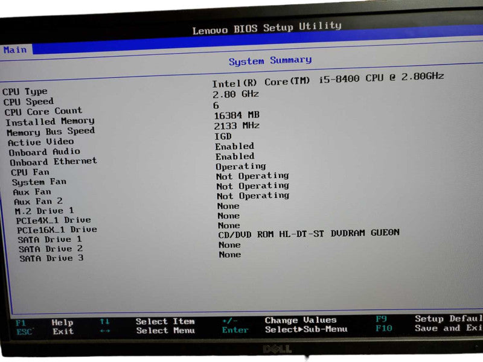Click the F9 key hint
Viewport: 483px width, 362px height.
382,319
